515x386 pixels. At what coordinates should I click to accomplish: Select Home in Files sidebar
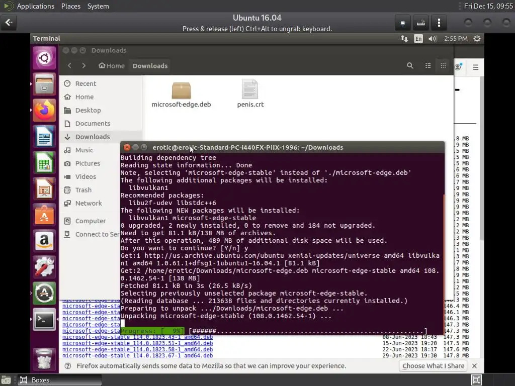pyautogui.click(x=101, y=97)
